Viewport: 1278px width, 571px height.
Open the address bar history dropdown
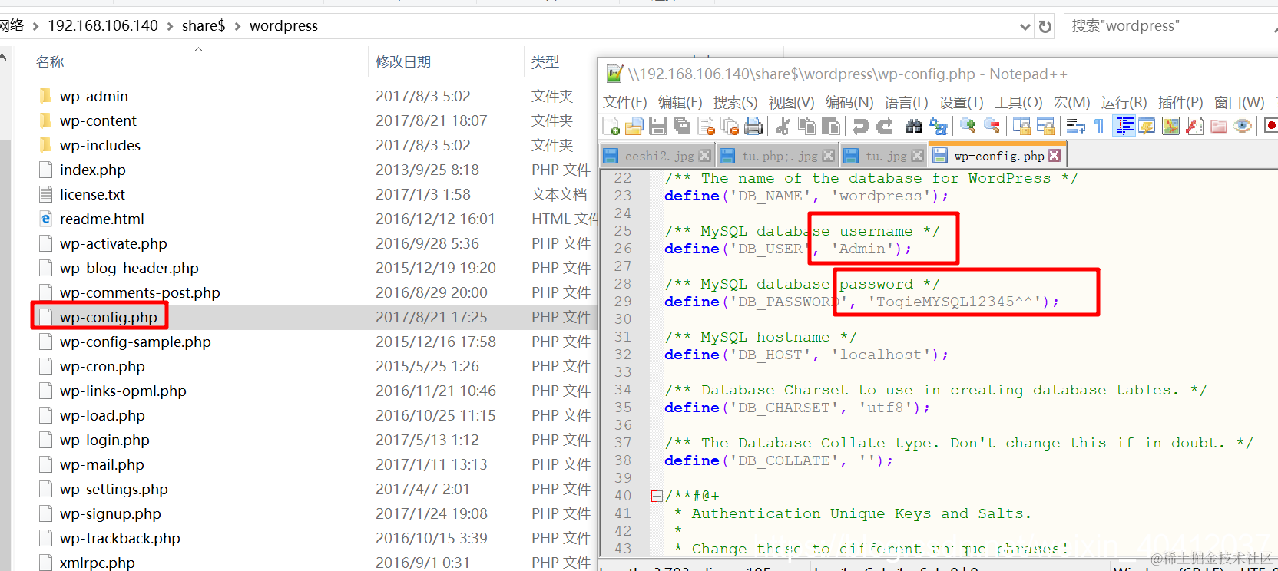coord(1025,27)
